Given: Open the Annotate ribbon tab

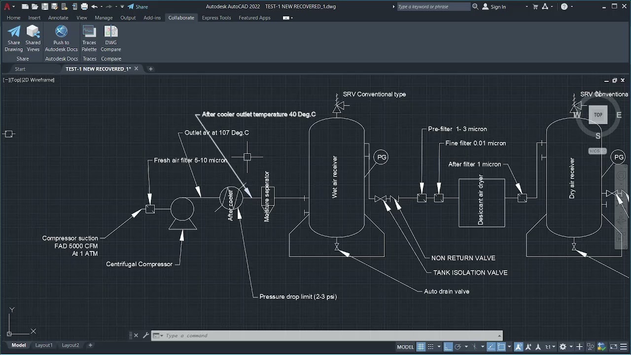Looking at the screenshot, I should (58, 18).
